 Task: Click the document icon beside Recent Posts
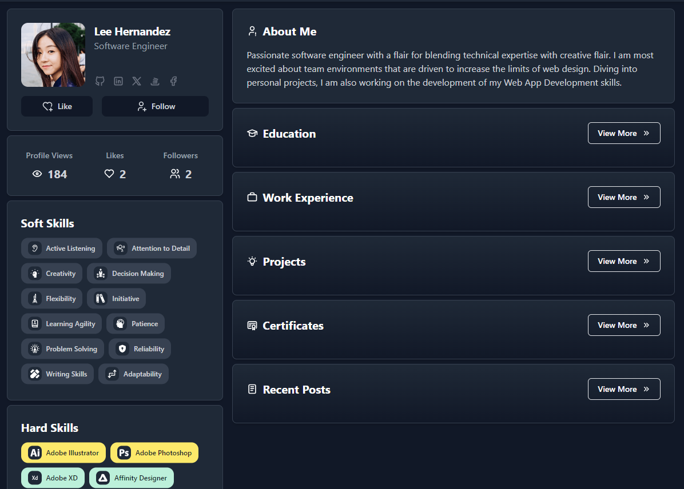click(x=252, y=389)
